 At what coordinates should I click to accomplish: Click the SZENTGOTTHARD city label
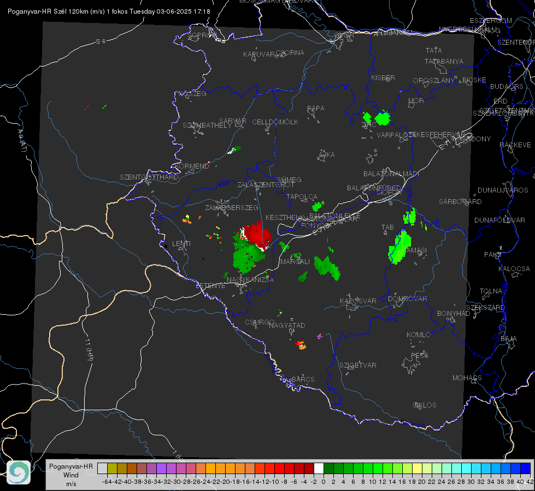(x=149, y=177)
